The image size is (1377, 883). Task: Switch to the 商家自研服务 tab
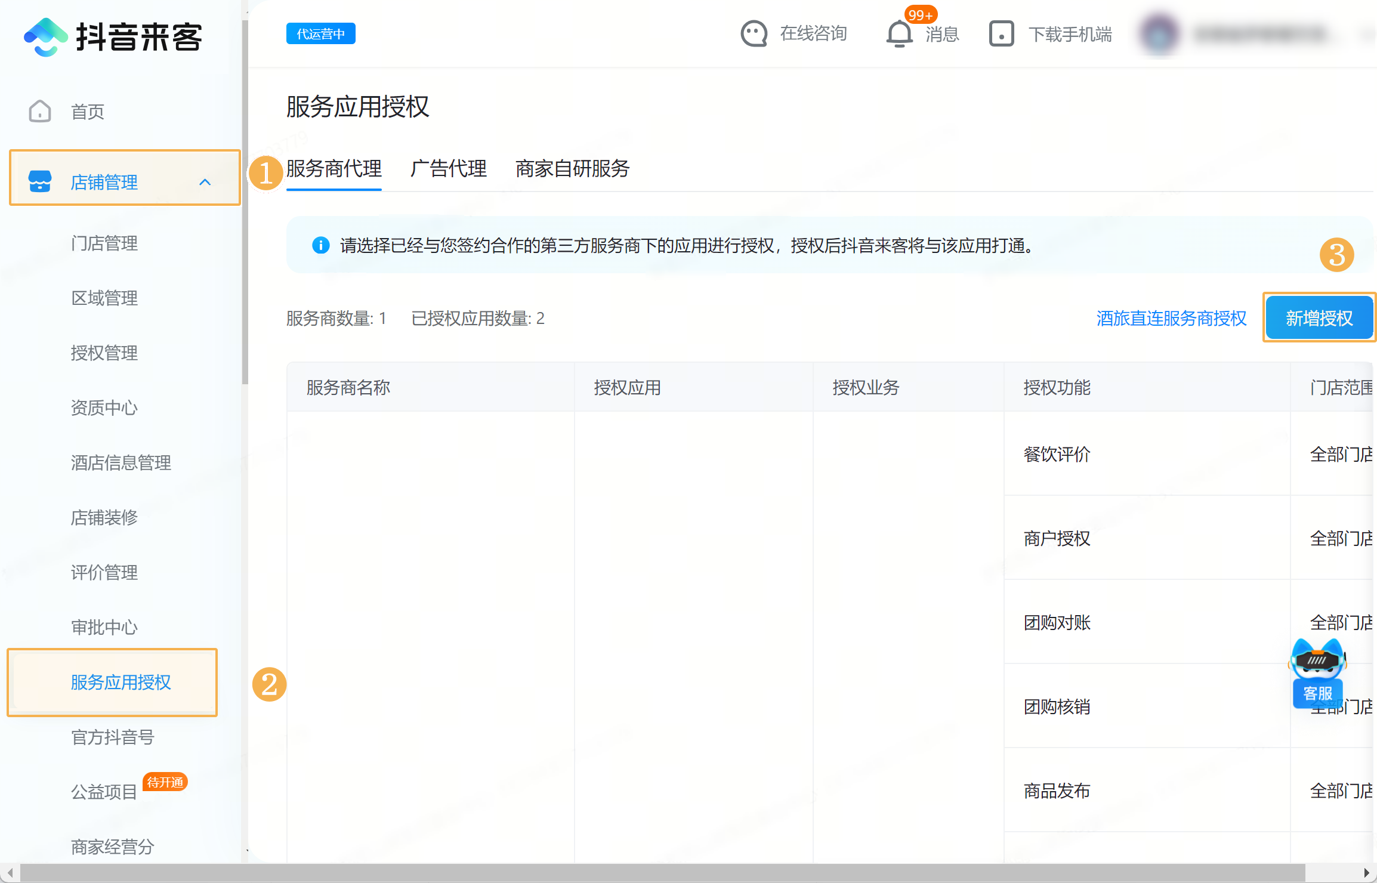[x=572, y=169]
